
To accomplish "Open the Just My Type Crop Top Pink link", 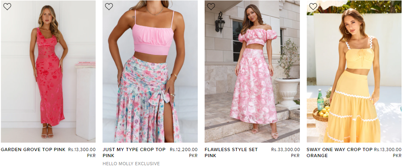I will click(x=134, y=153).
